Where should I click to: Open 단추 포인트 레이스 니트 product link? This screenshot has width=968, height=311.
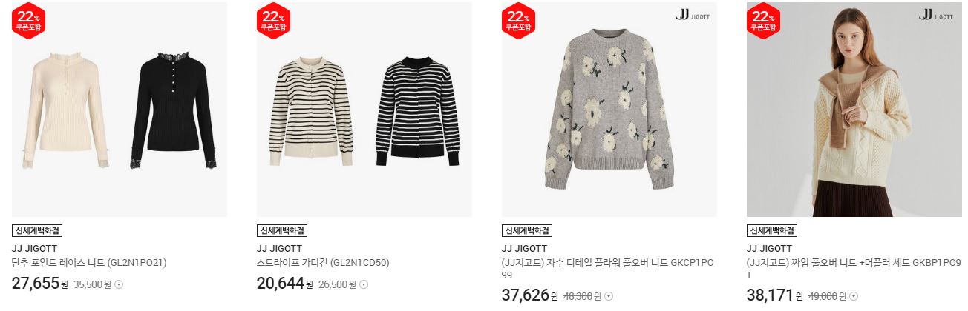89,263
